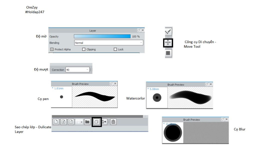Add a new 8-bit layer
The height and width of the screenshot is (155, 256).
click(63, 122)
